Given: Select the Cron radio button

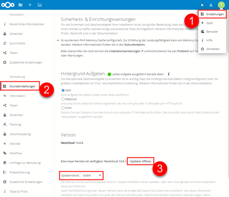Looking at the screenshot, I should click(x=63, y=108).
